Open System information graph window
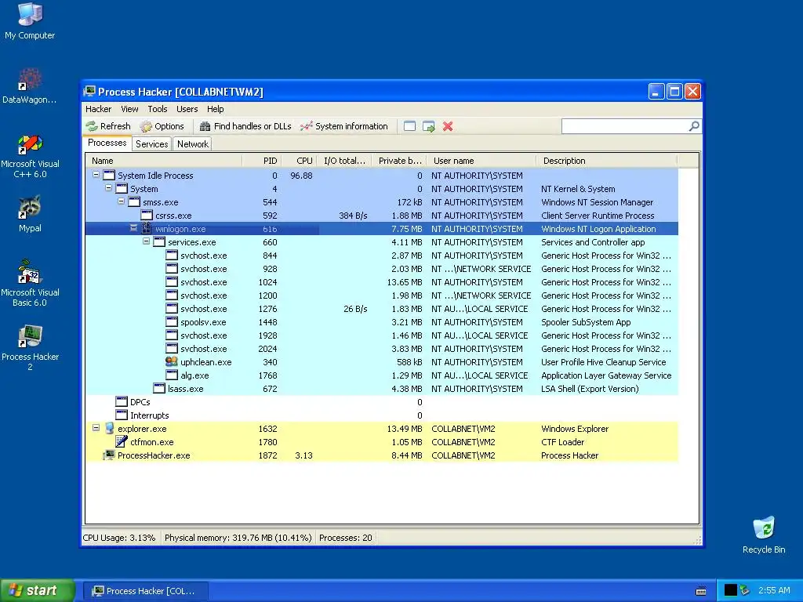 pos(344,126)
